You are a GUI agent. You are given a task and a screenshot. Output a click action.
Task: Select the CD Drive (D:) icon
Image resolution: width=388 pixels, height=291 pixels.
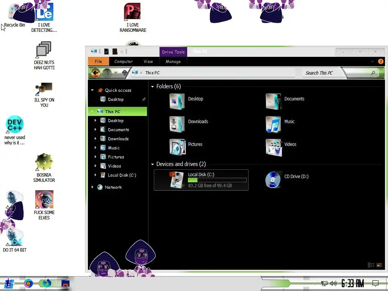tap(274, 179)
